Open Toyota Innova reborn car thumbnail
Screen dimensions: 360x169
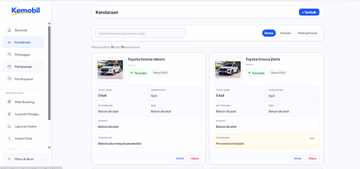pyautogui.click(x=110, y=69)
